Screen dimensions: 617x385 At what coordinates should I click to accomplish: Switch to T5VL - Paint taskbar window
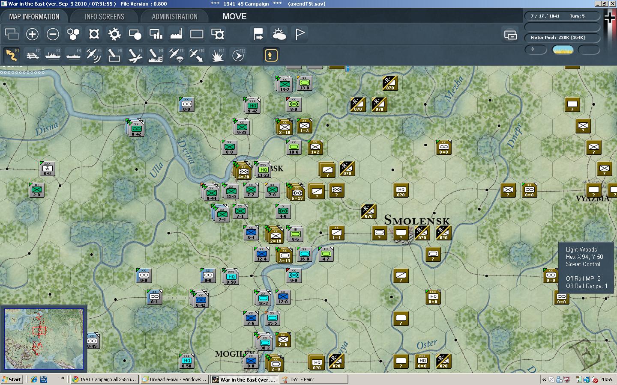(314, 379)
